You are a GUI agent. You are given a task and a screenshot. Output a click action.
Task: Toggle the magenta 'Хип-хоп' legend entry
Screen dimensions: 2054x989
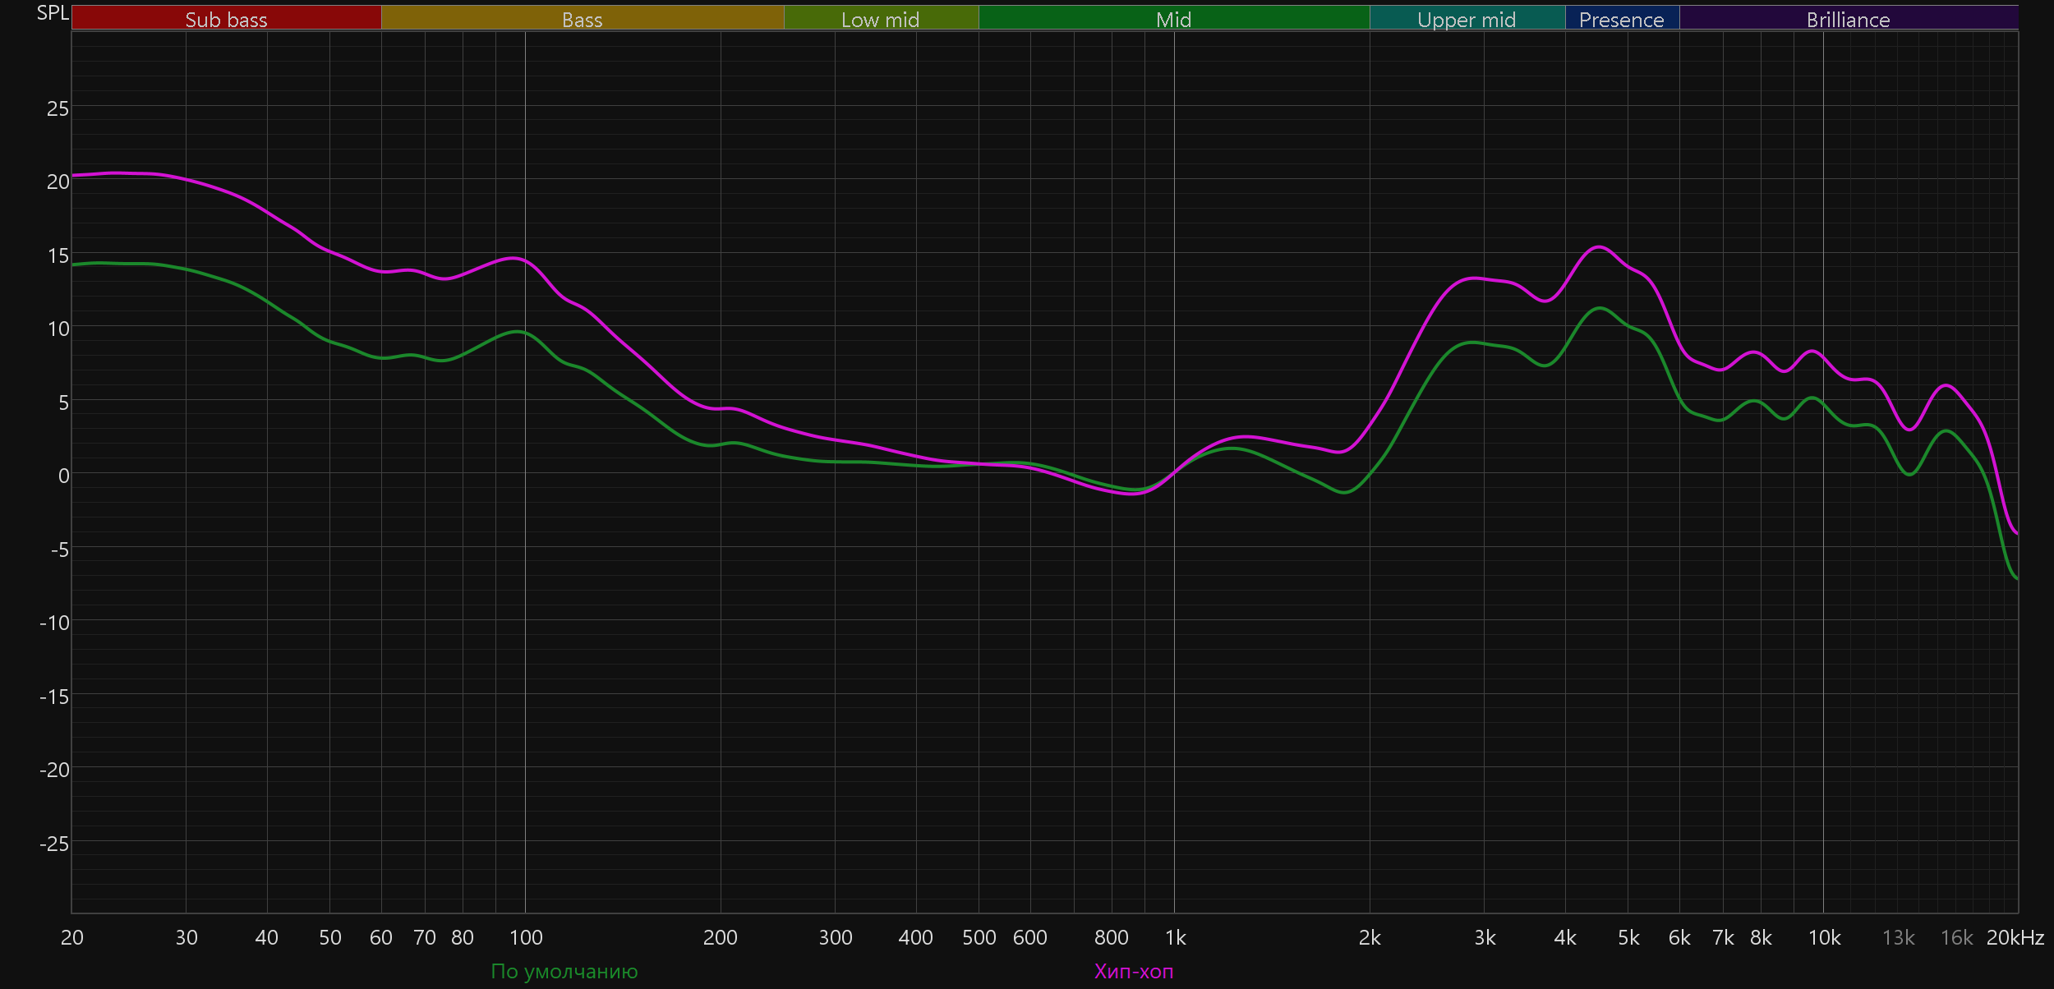(x=1133, y=971)
